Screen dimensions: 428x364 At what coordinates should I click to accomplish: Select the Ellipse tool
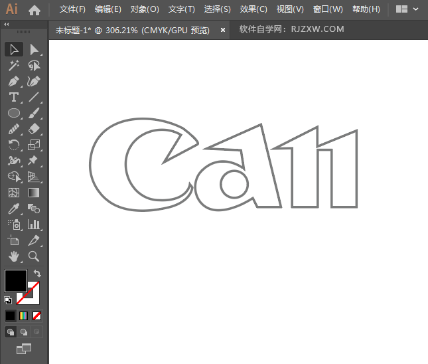coord(14,113)
